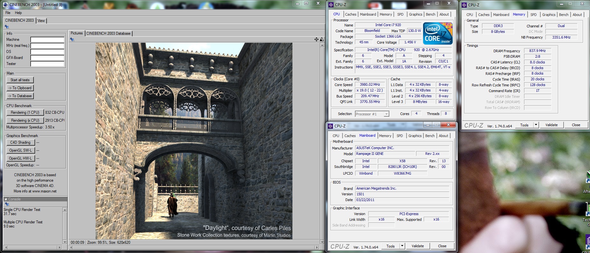Click the Rampage II GENE model text
The image size is (590, 253).
click(x=370, y=154)
